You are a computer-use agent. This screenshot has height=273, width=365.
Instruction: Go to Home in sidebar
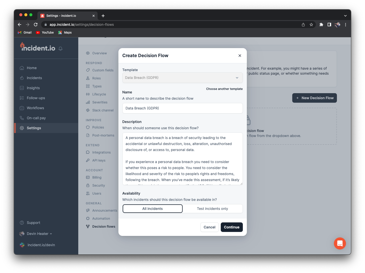coord(46,68)
